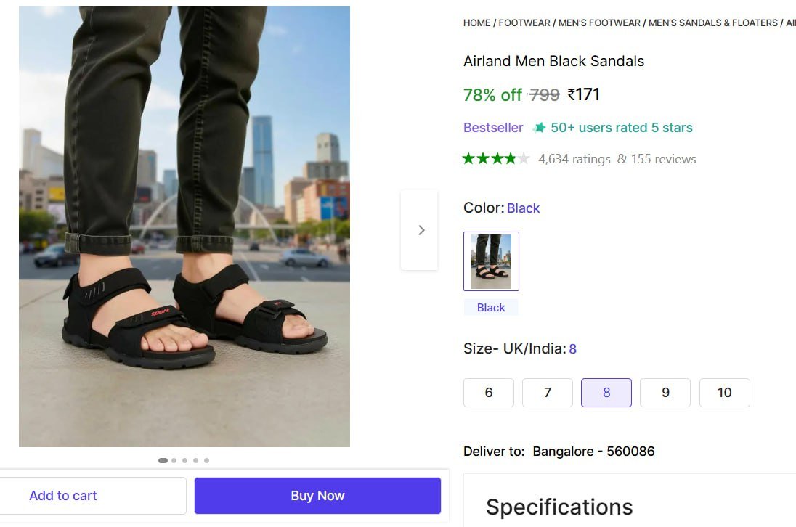Choose size 8 option
The width and height of the screenshot is (796, 527).
(606, 393)
